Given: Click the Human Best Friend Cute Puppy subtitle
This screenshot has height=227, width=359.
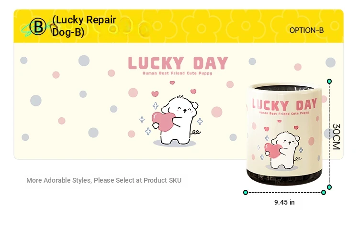Looking at the screenshot, I should 177,73.
